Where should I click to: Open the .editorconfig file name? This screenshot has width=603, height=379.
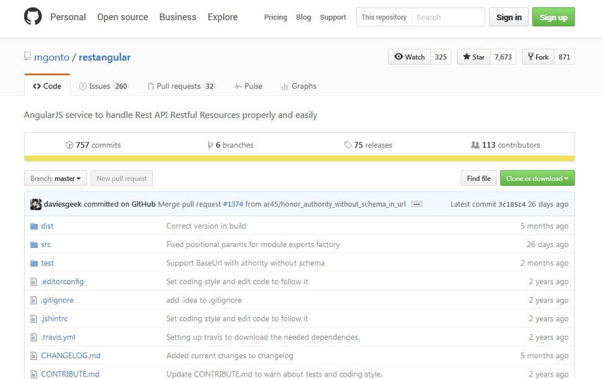[x=63, y=282]
